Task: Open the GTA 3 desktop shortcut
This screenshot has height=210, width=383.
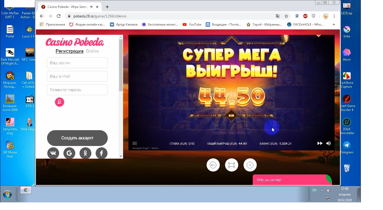Action: [x=30, y=101]
